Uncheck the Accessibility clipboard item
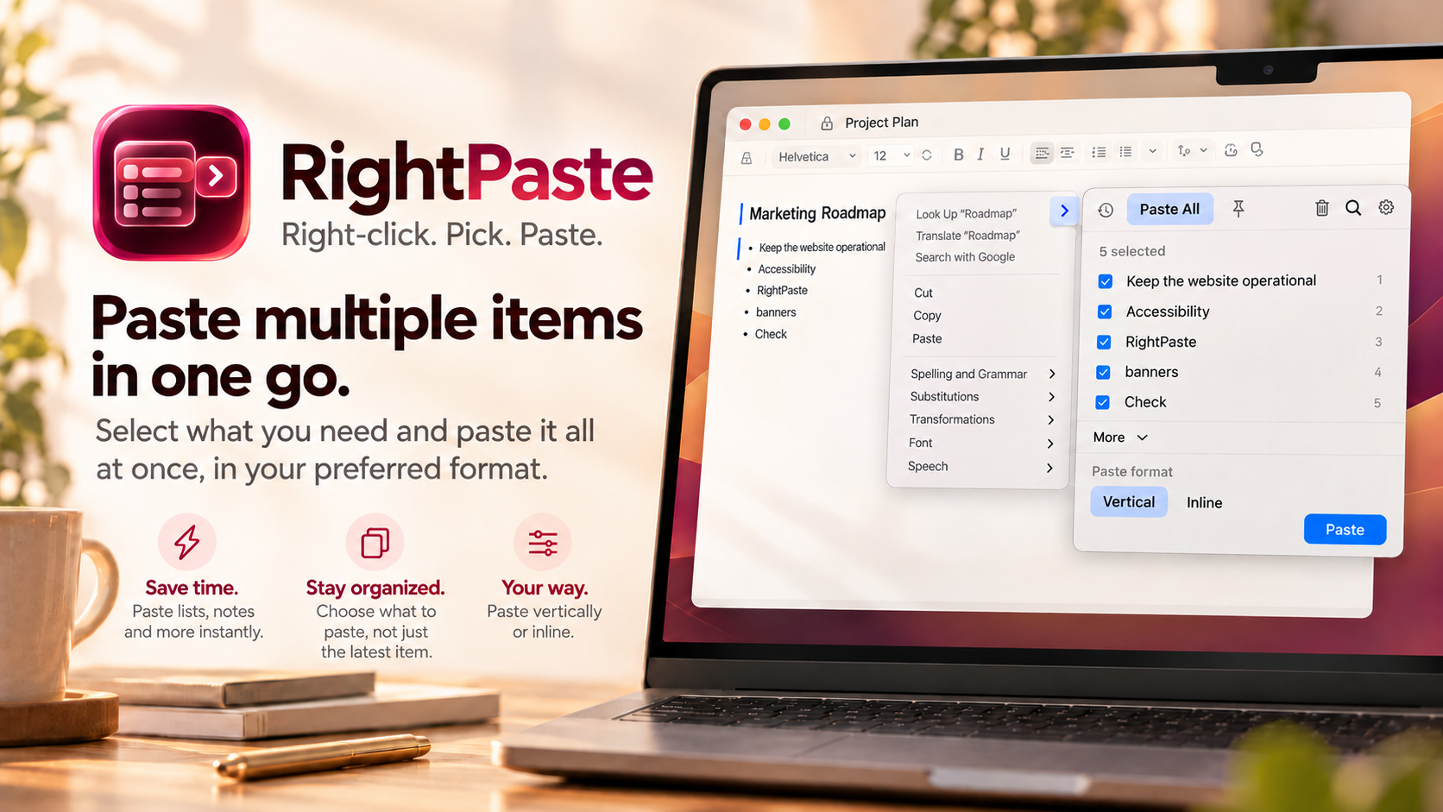The height and width of the screenshot is (812, 1443). point(1105,312)
